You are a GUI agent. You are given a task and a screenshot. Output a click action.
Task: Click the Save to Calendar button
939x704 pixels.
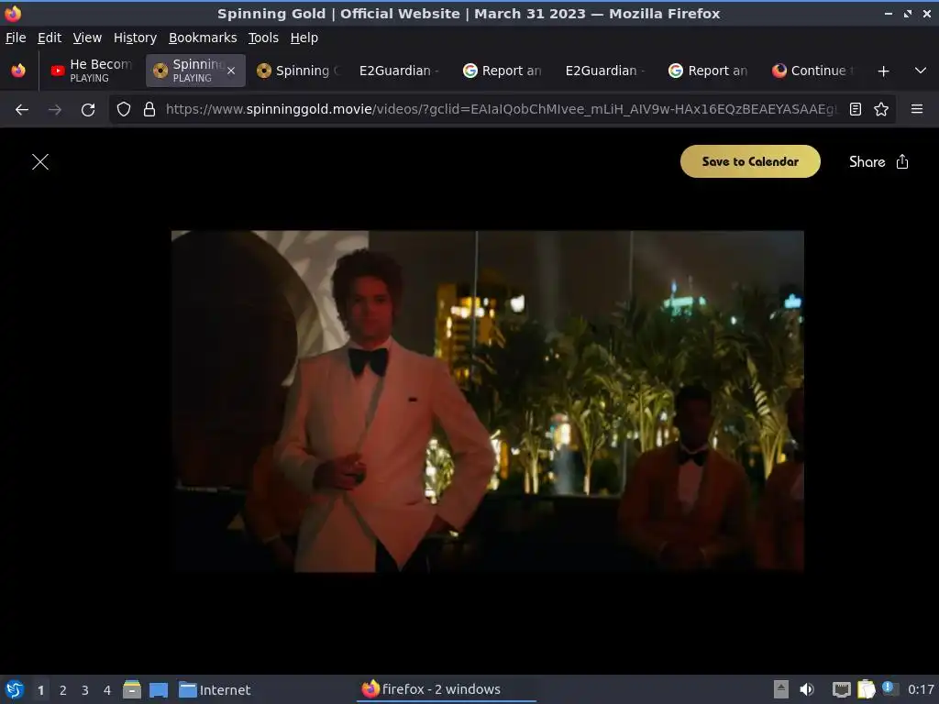750,161
